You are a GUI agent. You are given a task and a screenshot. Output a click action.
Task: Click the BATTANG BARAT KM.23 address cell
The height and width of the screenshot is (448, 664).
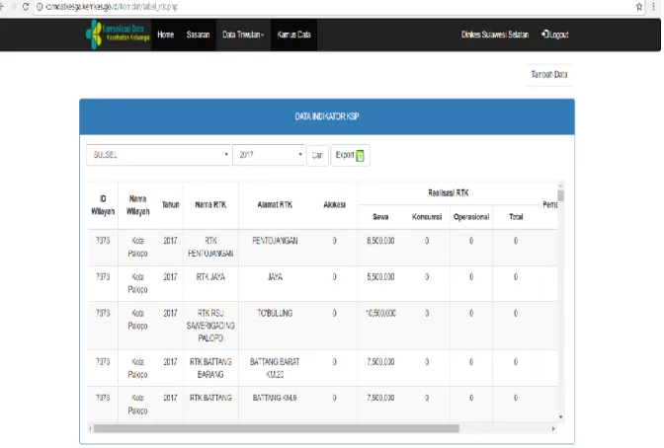275,368
